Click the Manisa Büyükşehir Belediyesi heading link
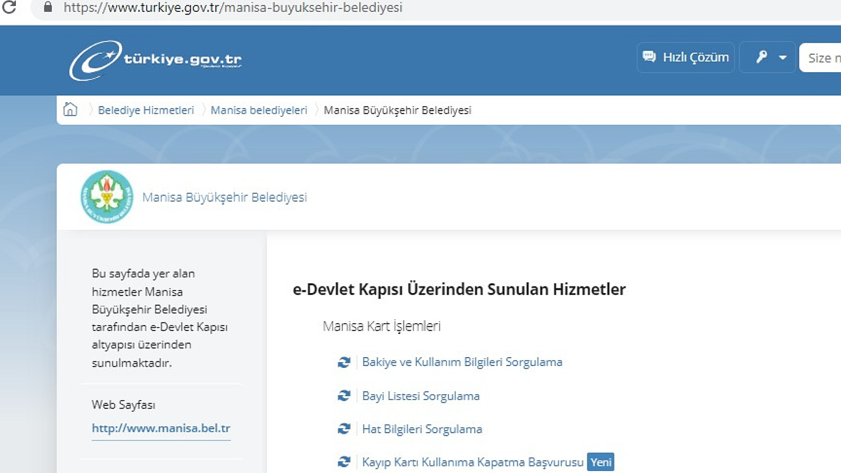 pyautogui.click(x=225, y=197)
